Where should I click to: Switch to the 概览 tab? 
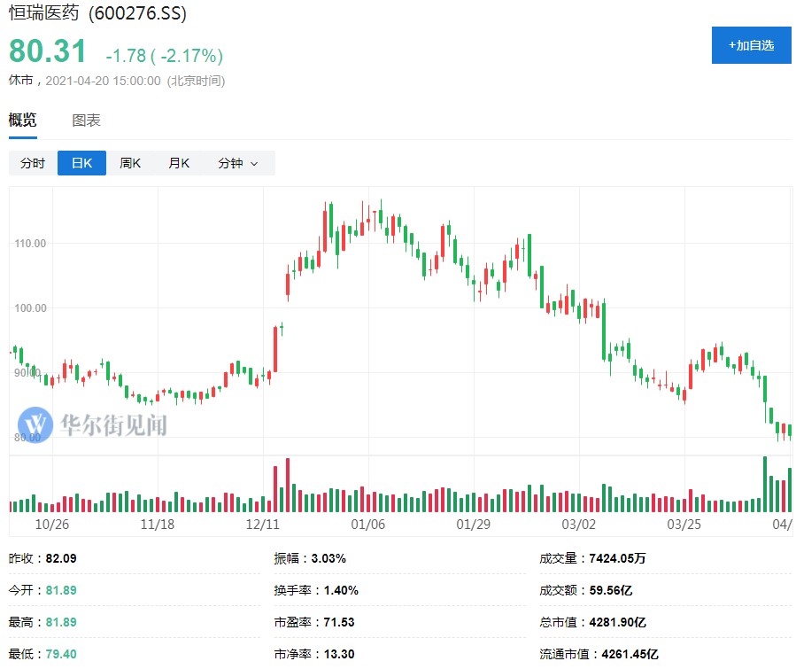point(23,121)
